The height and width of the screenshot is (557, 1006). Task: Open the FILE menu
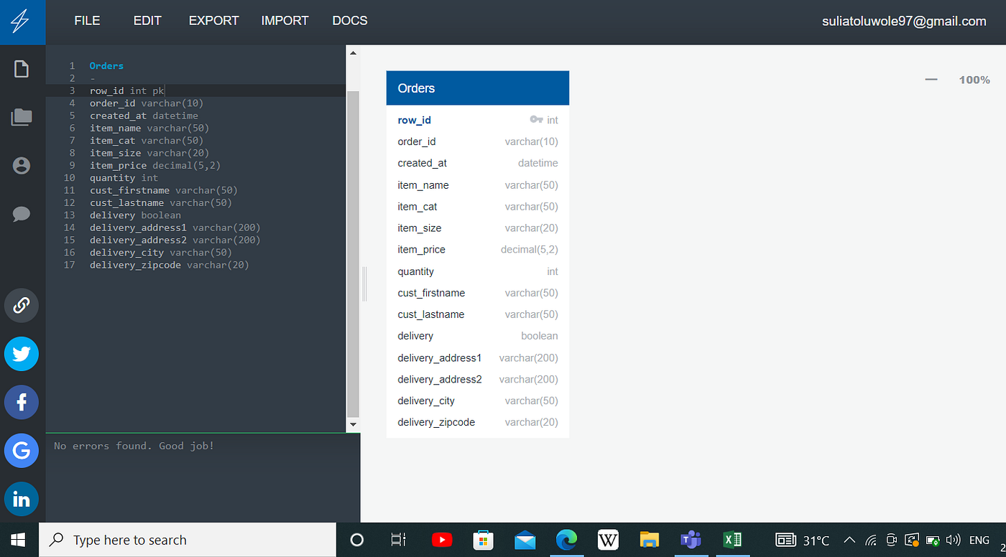coord(87,21)
